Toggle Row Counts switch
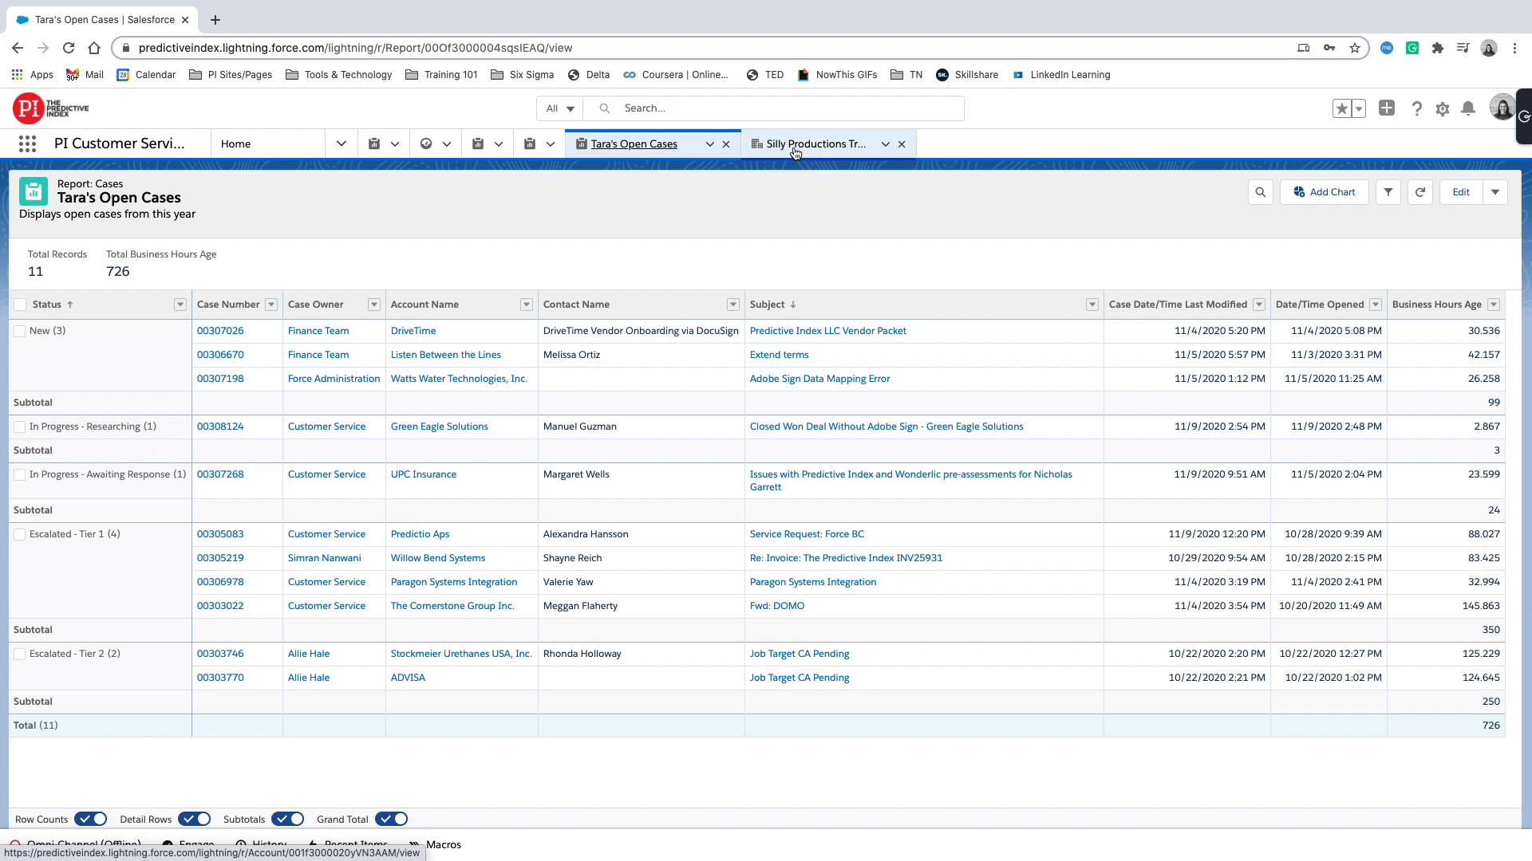The image size is (1532, 861). 90,819
